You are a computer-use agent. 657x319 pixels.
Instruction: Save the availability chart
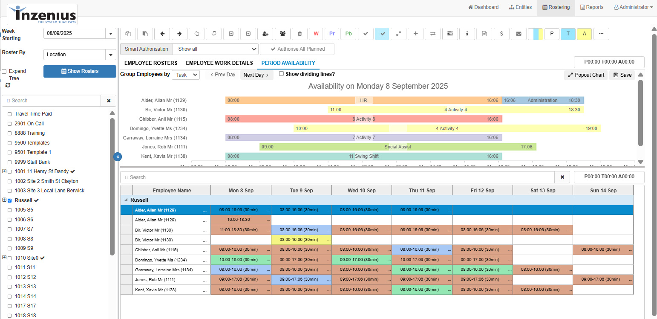[622, 75]
